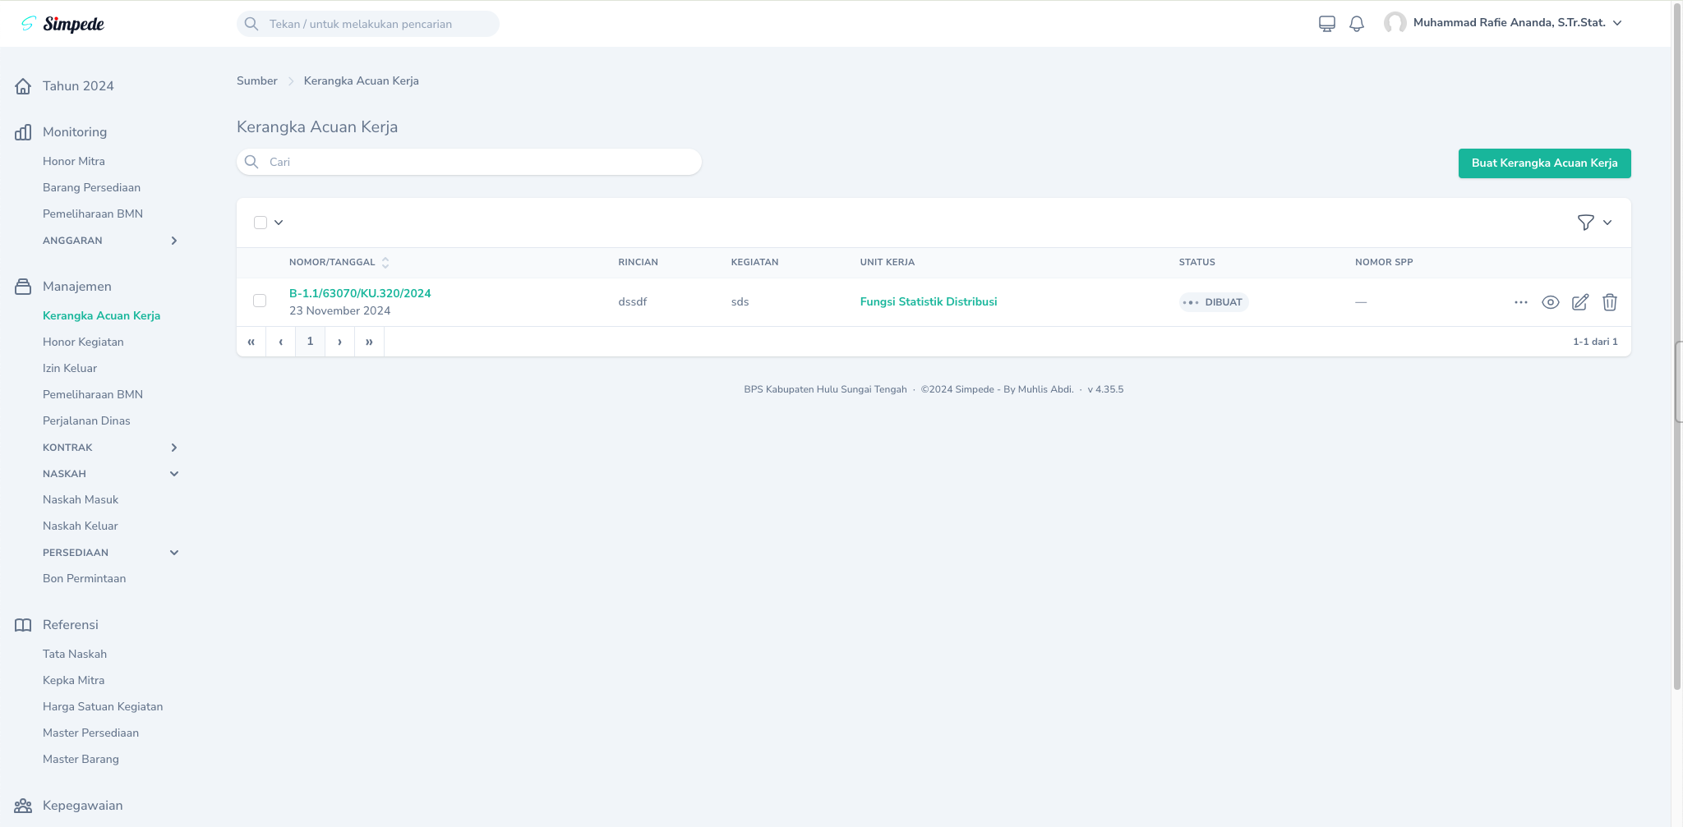Image resolution: width=1683 pixels, height=827 pixels.
Task: View the KAK row with eye icon
Action: (x=1551, y=302)
